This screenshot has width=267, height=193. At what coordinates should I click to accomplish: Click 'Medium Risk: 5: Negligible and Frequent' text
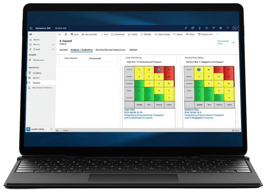[x=205, y=62]
